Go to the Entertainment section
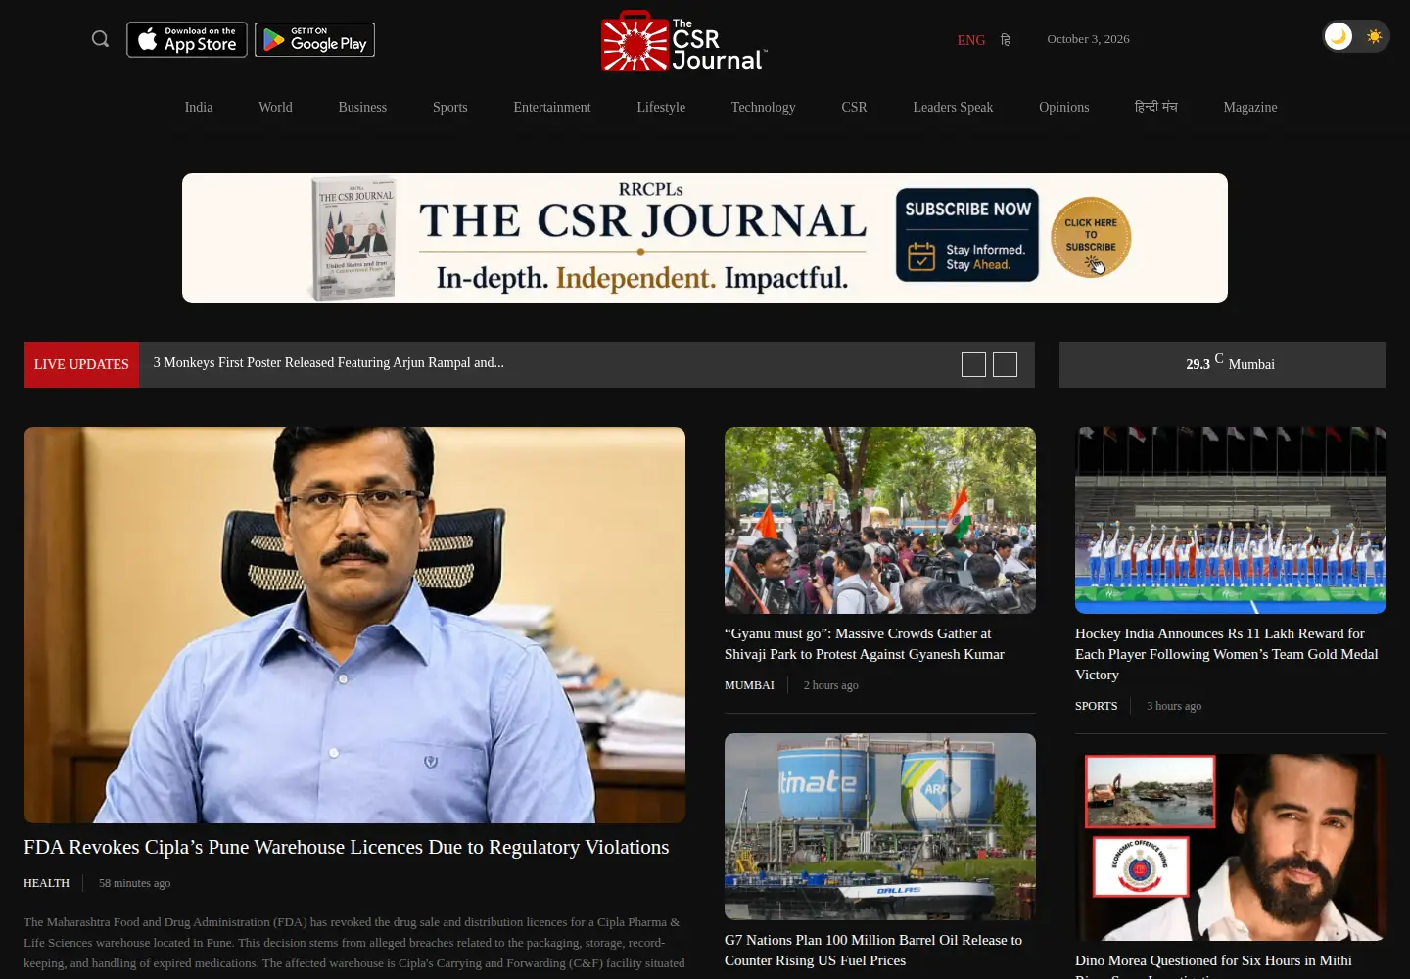The width and height of the screenshot is (1410, 979). pyautogui.click(x=552, y=107)
